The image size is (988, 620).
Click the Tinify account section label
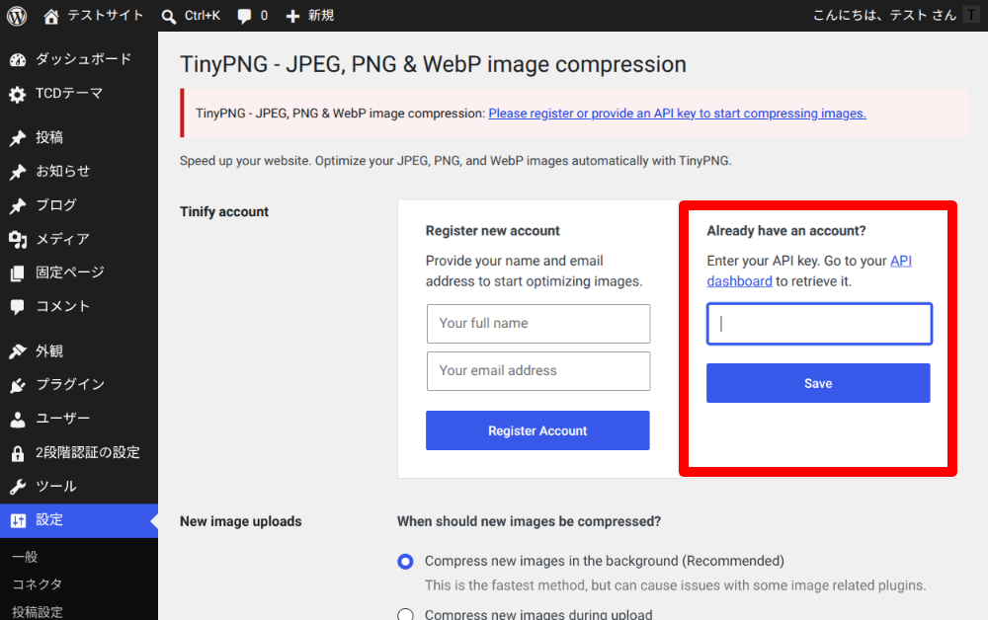click(224, 212)
